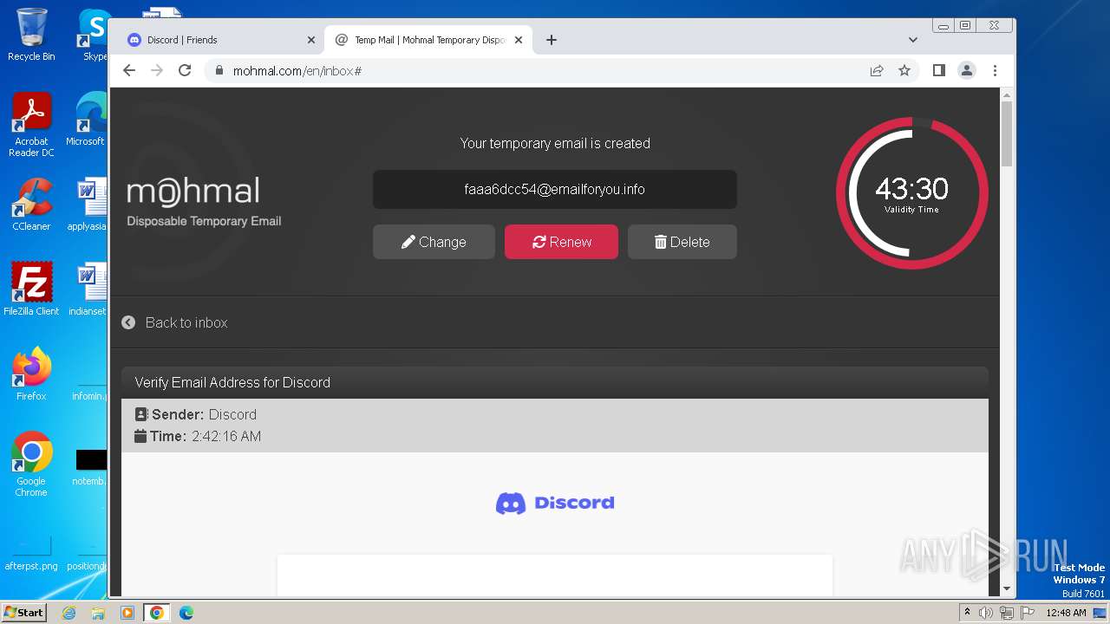Open Acrobat Reader DC desktop icon
Viewport: 1110px width, 624px height.
[31, 126]
